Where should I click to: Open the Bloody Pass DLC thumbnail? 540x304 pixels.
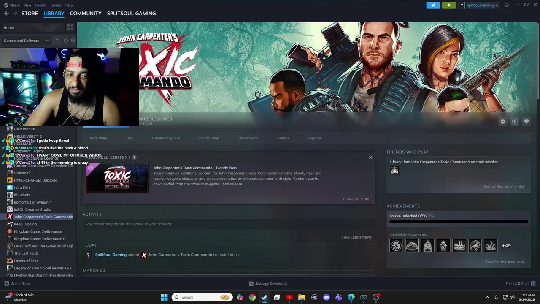pyautogui.click(x=117, y=178)
